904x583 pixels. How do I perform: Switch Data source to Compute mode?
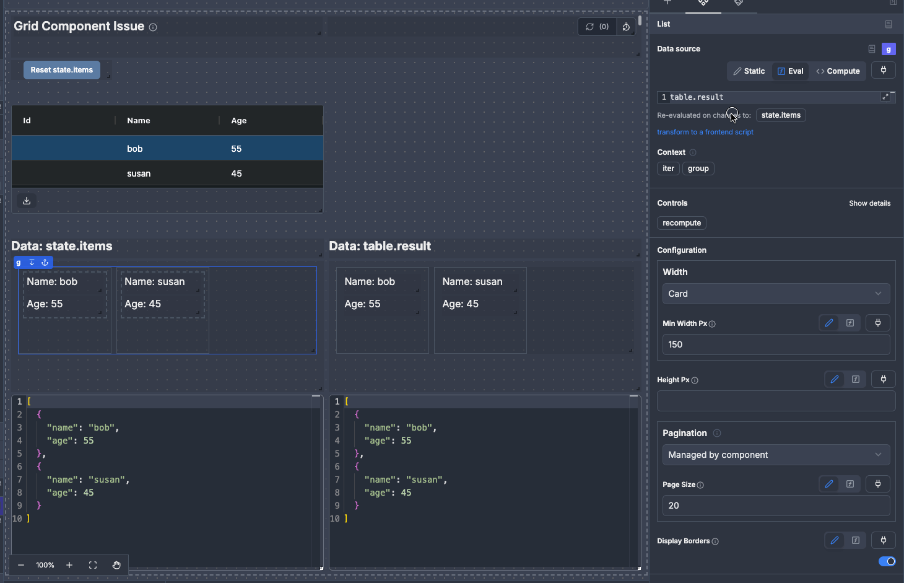tap(838, 71)
